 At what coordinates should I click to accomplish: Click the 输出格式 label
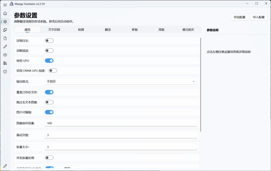point(23,81)
